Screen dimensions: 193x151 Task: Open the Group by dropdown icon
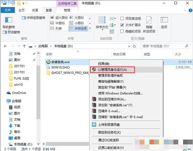pos(113,19)
